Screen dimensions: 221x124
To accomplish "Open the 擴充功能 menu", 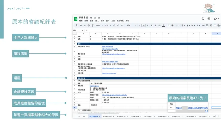I will pos(120,21).
